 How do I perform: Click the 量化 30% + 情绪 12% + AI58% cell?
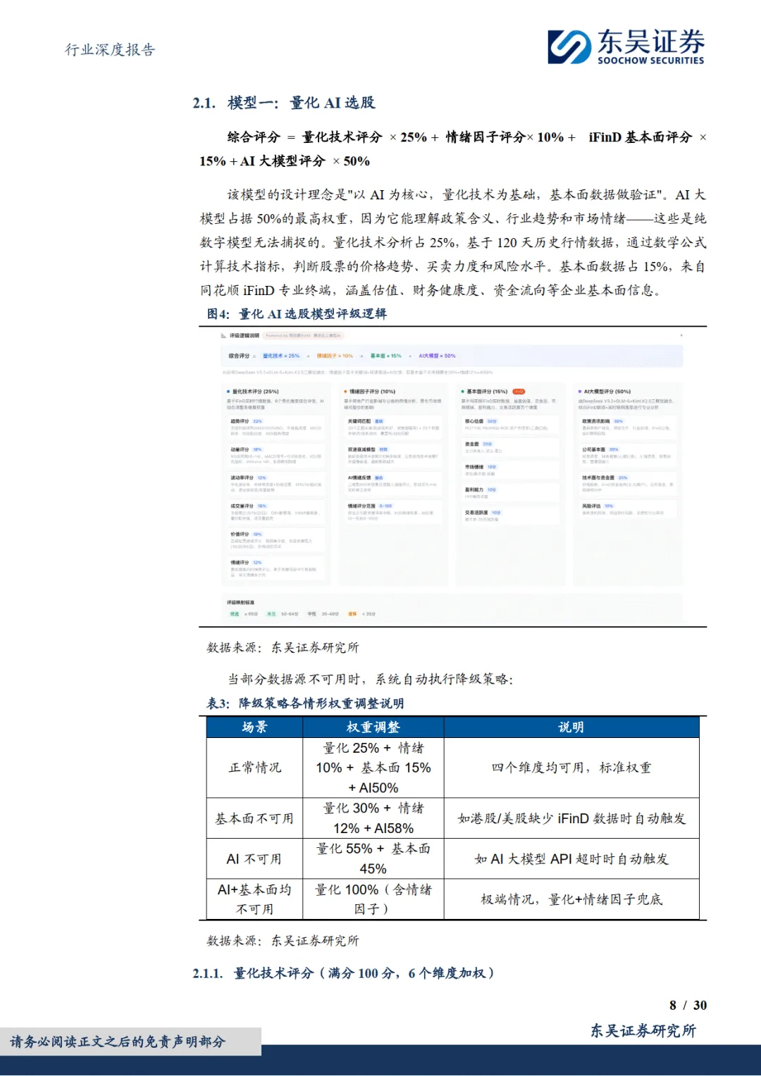(x=373, y=818)
